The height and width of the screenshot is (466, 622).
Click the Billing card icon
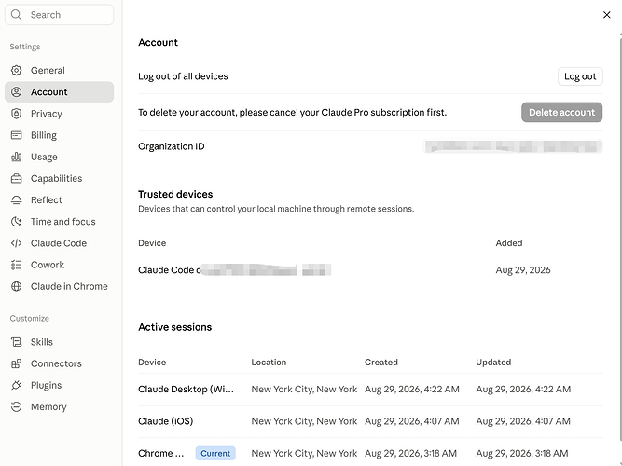(x=16, y=135)
